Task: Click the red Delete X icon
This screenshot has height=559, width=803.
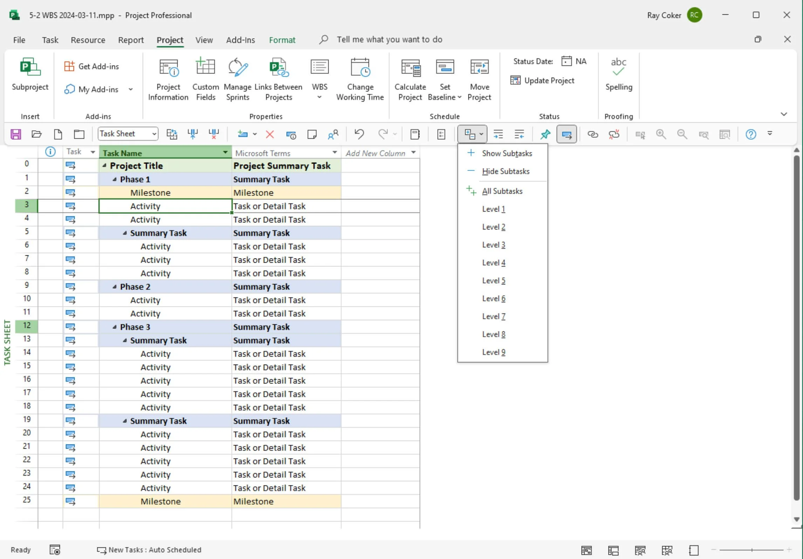Action: [x=270, y=134]
